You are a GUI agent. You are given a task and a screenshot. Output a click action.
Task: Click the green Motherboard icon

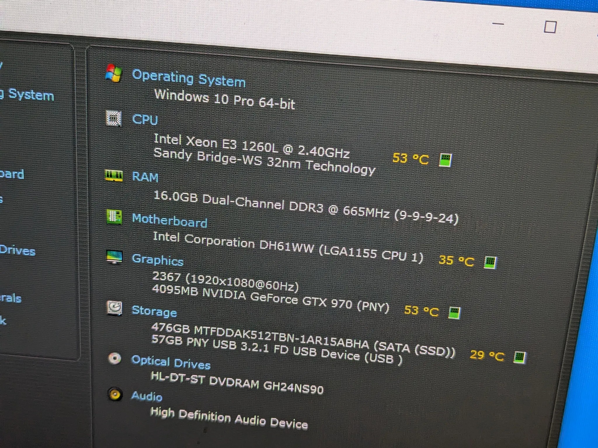click(114, 217)
